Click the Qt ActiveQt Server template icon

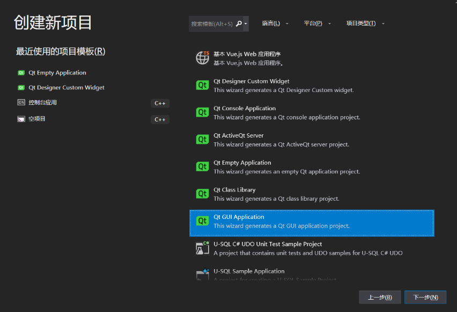click(202, 140)
